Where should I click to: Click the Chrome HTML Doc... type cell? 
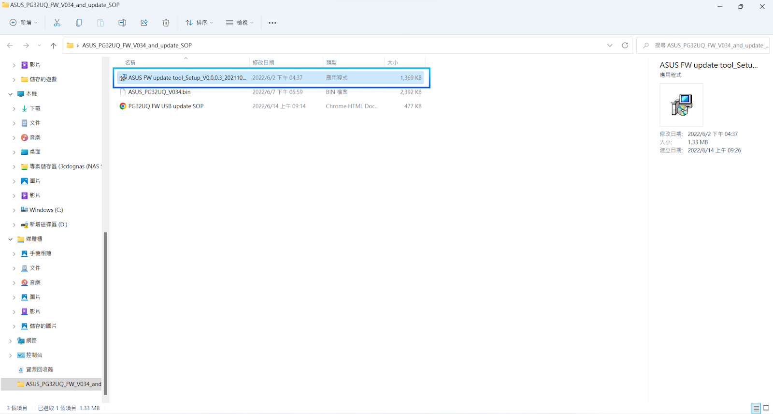352,106
